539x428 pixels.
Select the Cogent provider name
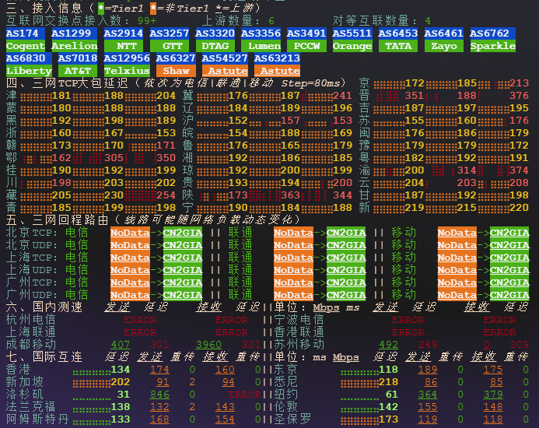[x=26, y=46]
